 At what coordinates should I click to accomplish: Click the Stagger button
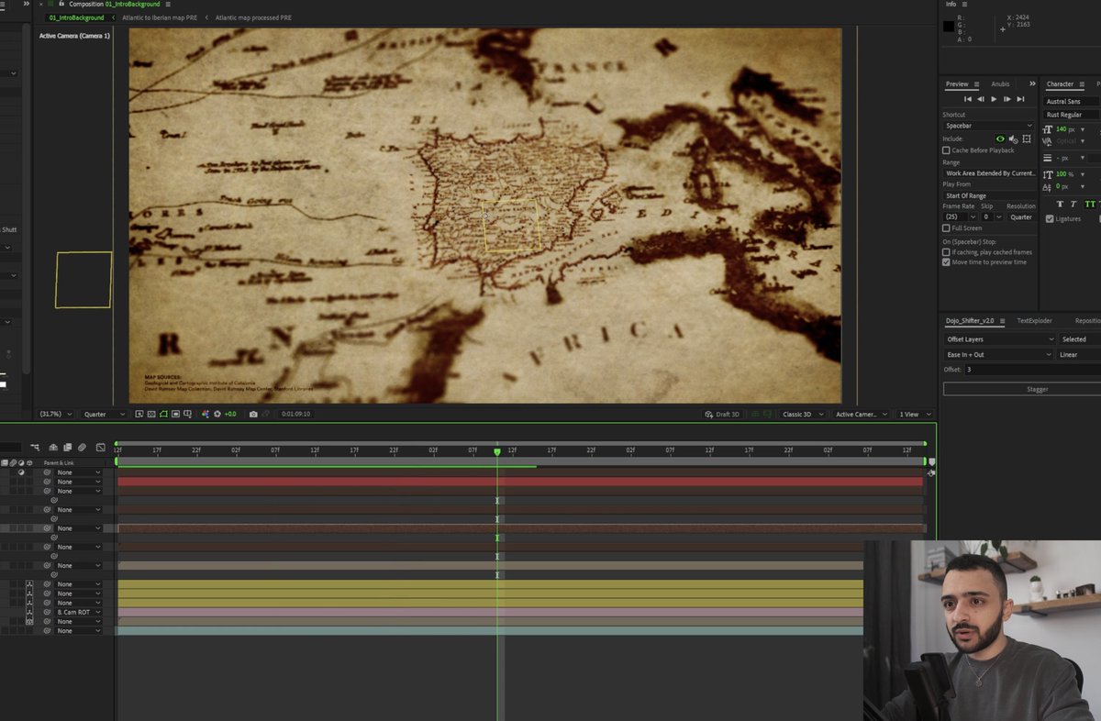(x=1022, y=389)
